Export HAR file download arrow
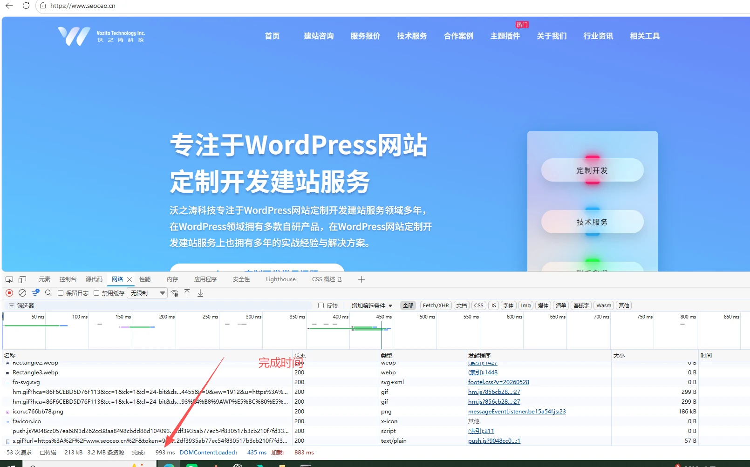The image size is (750, 467). [x=200, y=293]
